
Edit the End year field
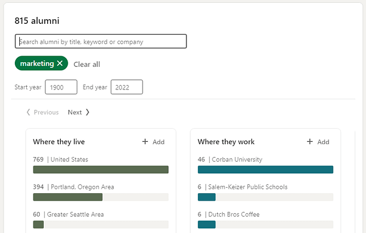pos(127,87)
